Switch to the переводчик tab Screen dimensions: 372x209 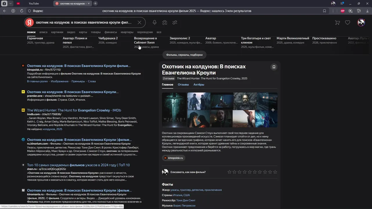pos(145,32)
